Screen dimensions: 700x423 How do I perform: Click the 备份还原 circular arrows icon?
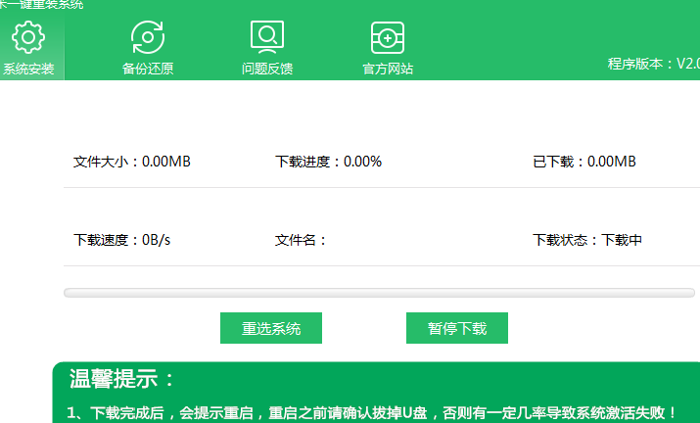pos(148,37)
